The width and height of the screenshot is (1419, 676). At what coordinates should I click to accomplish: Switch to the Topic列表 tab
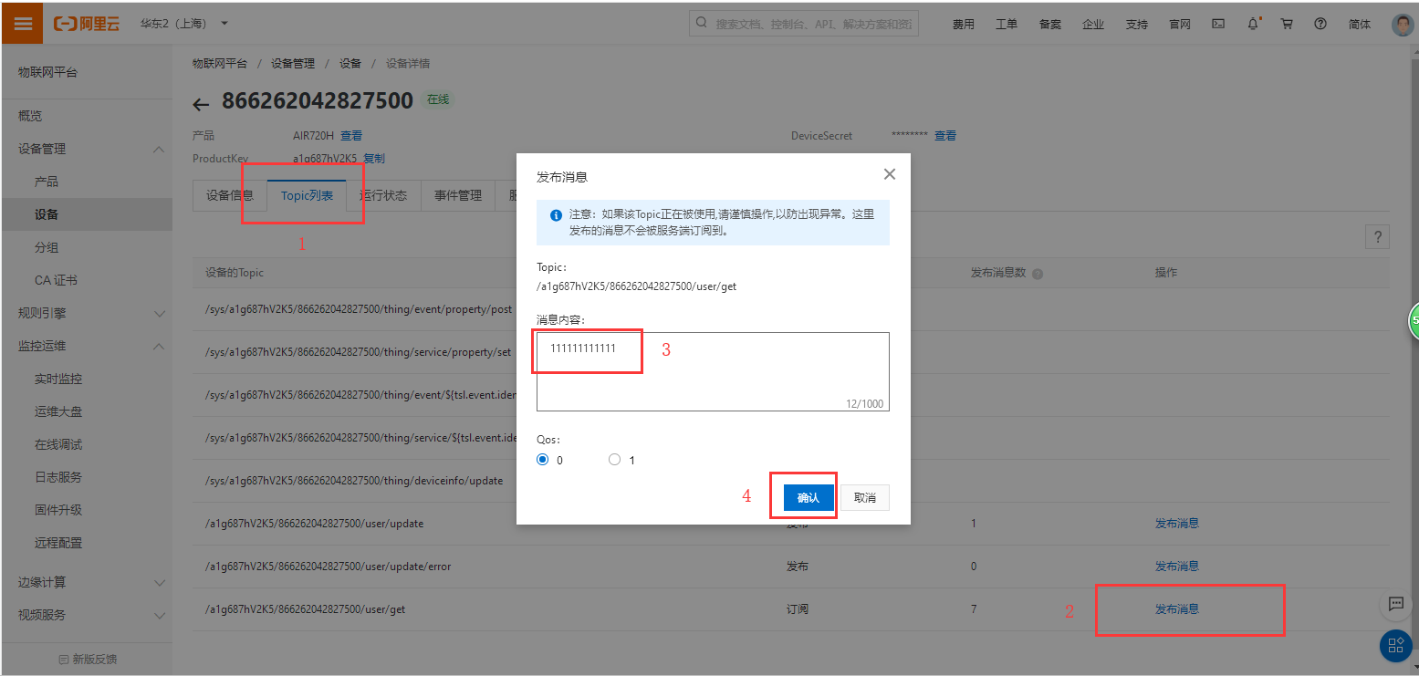click(x=307, y=195)
